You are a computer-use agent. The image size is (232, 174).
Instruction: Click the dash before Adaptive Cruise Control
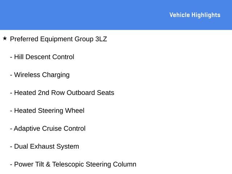pyautogui.click(x=11, y=129)
